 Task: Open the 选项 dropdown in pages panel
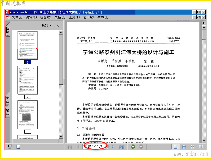[x=47, y=25]
